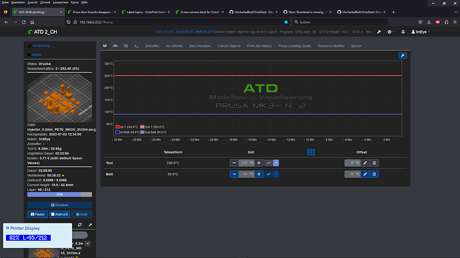Toggle the Soll Bett legend swatch
Viewport: 460px width, 258px height.
pos(142,132)
